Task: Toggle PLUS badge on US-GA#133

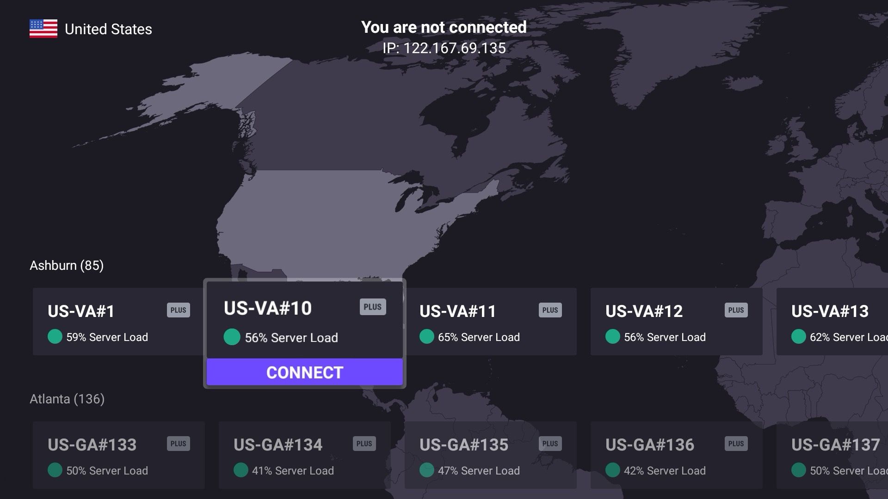Action: coord(179,444)
